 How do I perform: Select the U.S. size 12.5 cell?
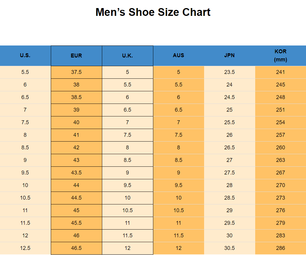tap(25, 248)
